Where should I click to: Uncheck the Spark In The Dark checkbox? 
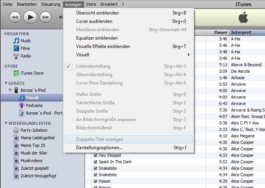click(95, 162)
